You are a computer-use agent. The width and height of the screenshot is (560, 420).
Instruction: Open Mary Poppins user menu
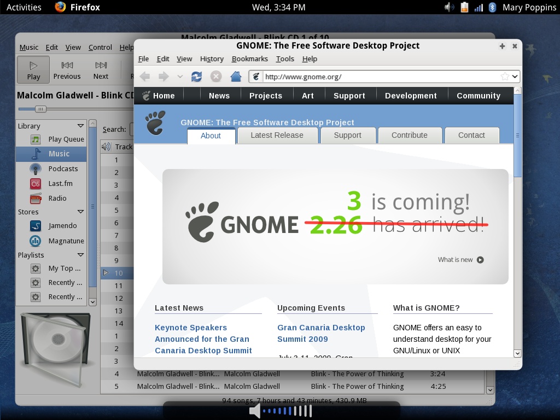coord(529,7)
